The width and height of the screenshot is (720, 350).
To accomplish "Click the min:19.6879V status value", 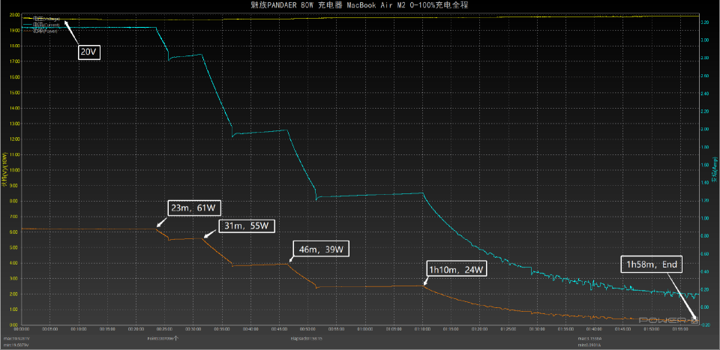I will pyautogui.click(x=16, y=345).
